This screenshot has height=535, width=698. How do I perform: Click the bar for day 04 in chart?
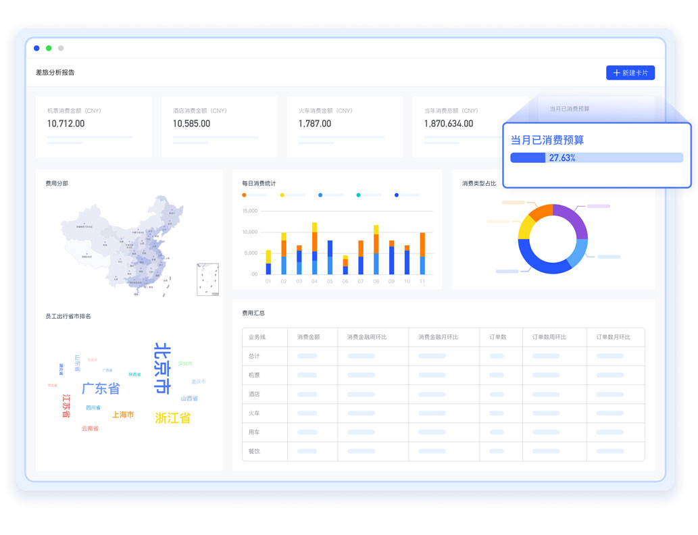314,249
